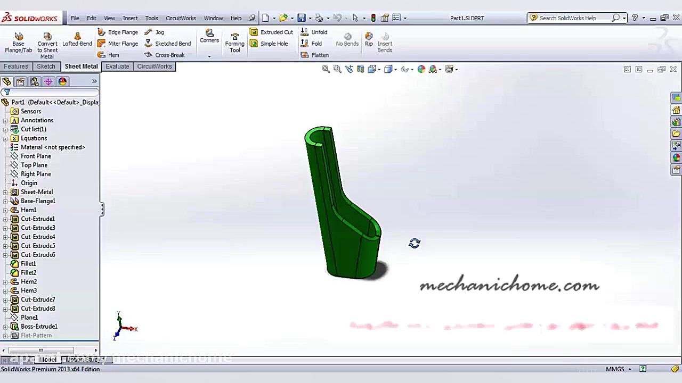This screenshot has height=383, width=682.
Task: Open the MMGS unit system dropdown
Action: pyautogui.click(x=629, y=369)
